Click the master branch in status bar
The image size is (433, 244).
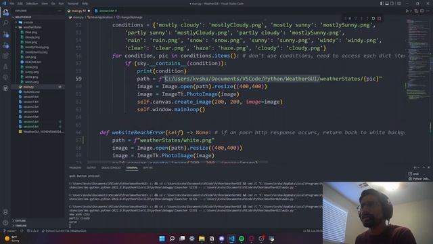click(x=9, y=230)
